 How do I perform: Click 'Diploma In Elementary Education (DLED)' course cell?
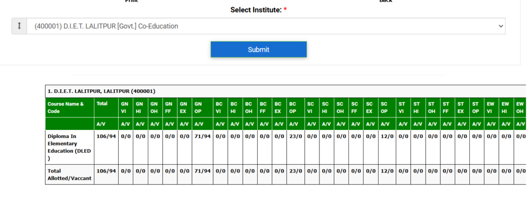[69, 147]
